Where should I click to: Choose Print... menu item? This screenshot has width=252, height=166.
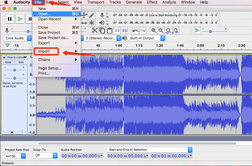[x=57, y=73]
